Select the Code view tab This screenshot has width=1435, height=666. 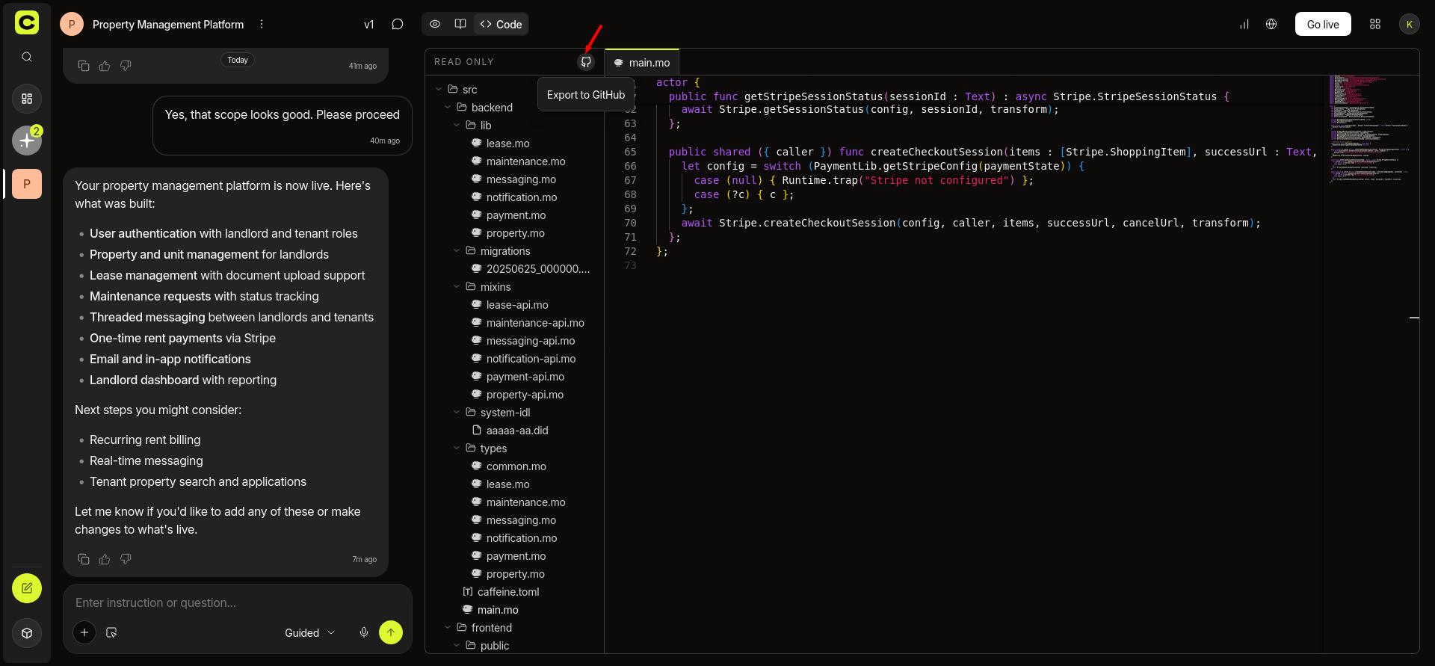click(x=502, y=24)
